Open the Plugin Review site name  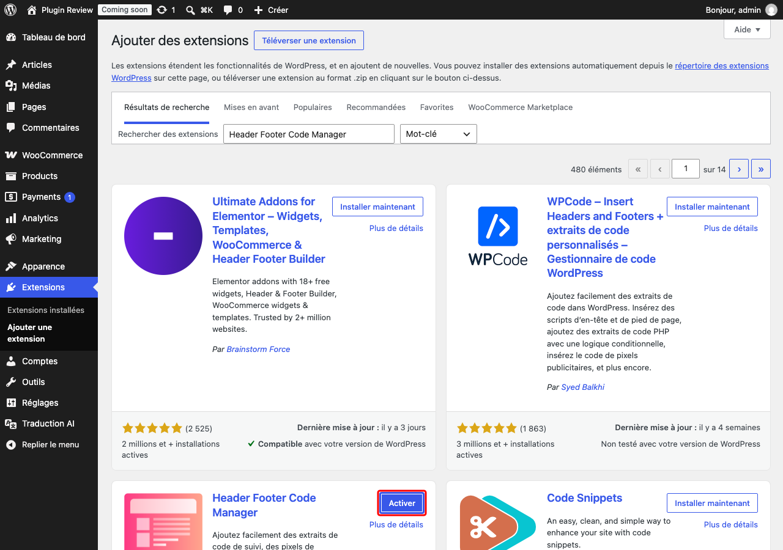pos(67,10)
